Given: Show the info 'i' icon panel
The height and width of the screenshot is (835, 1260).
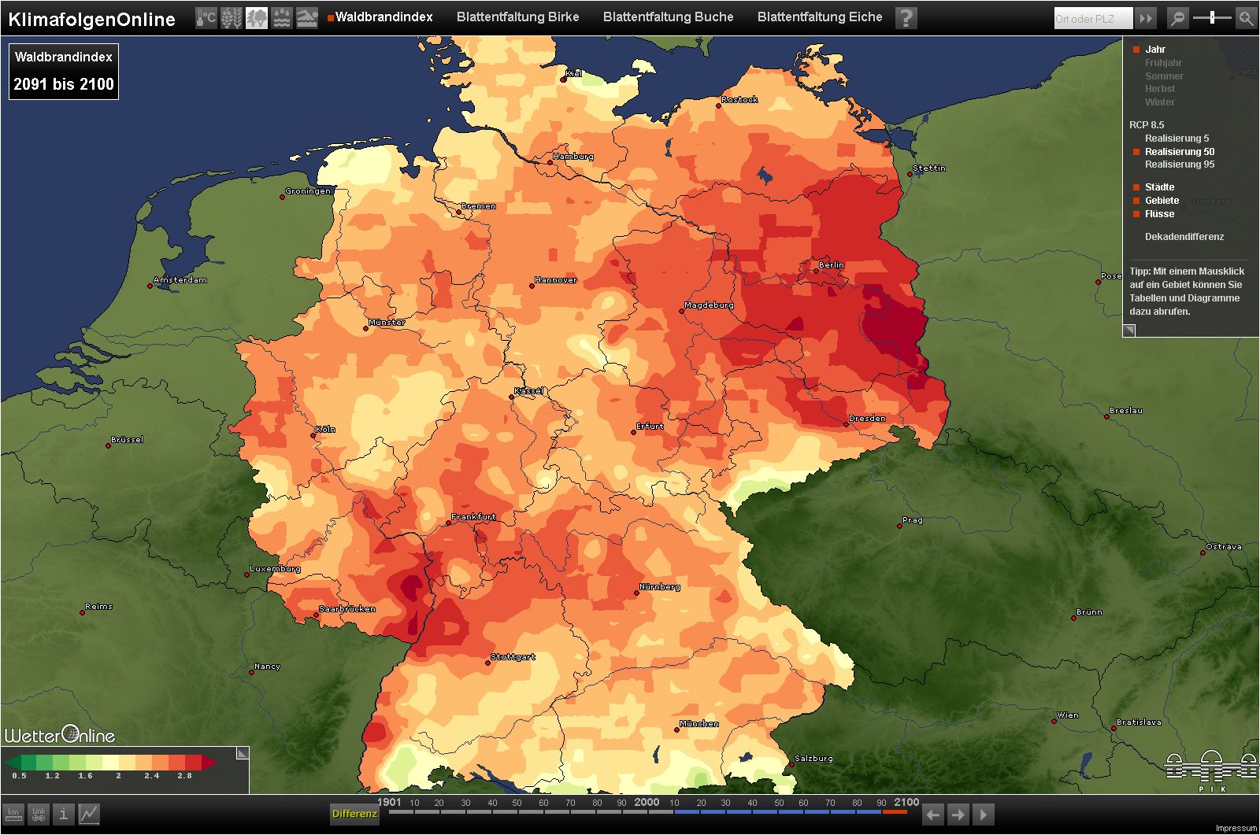Looking at the screenshot, I should (x=64, y=815).
